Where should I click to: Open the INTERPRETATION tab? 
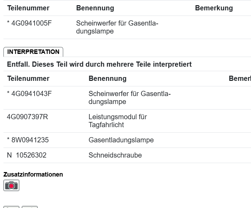(33, 52)
